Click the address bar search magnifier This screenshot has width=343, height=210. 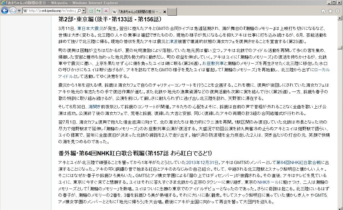pyautogui.click(x=79, y=10)
